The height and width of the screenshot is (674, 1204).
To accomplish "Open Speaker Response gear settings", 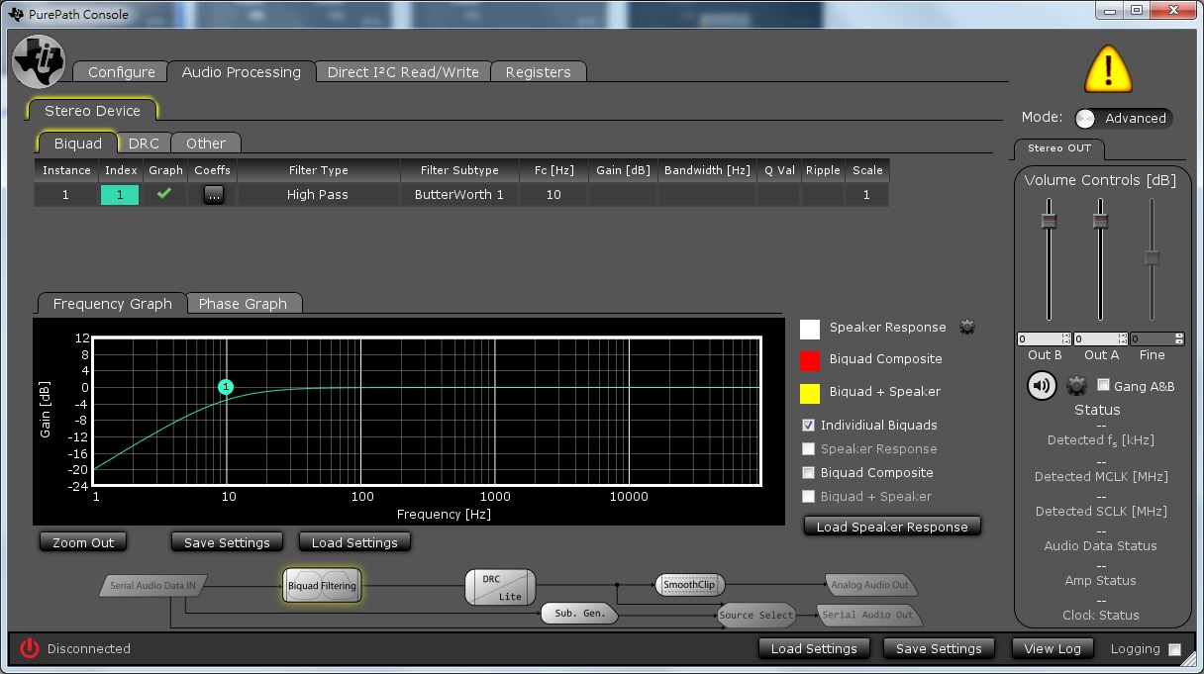I will click(x=967, y=328).
